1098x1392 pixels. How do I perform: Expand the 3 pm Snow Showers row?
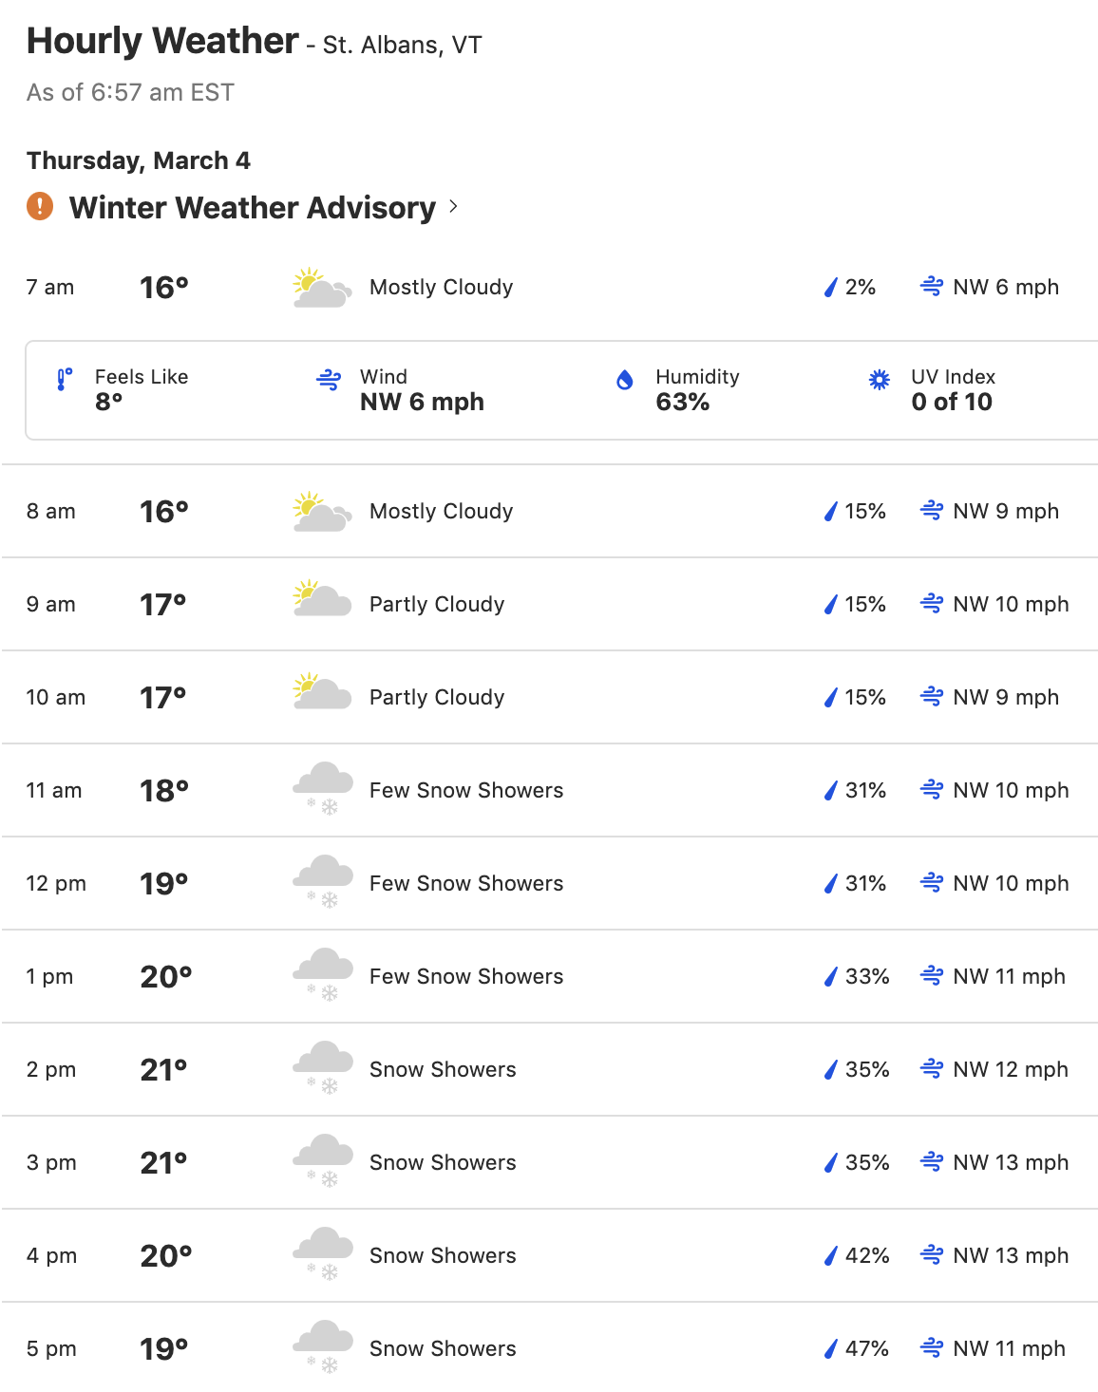coord(550,1162)
